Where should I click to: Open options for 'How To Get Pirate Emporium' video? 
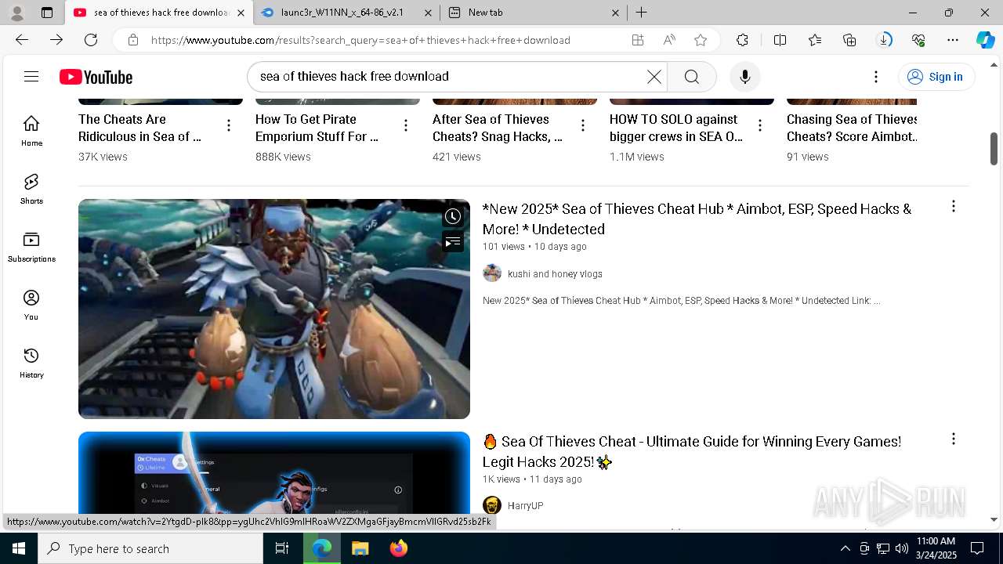406,125
